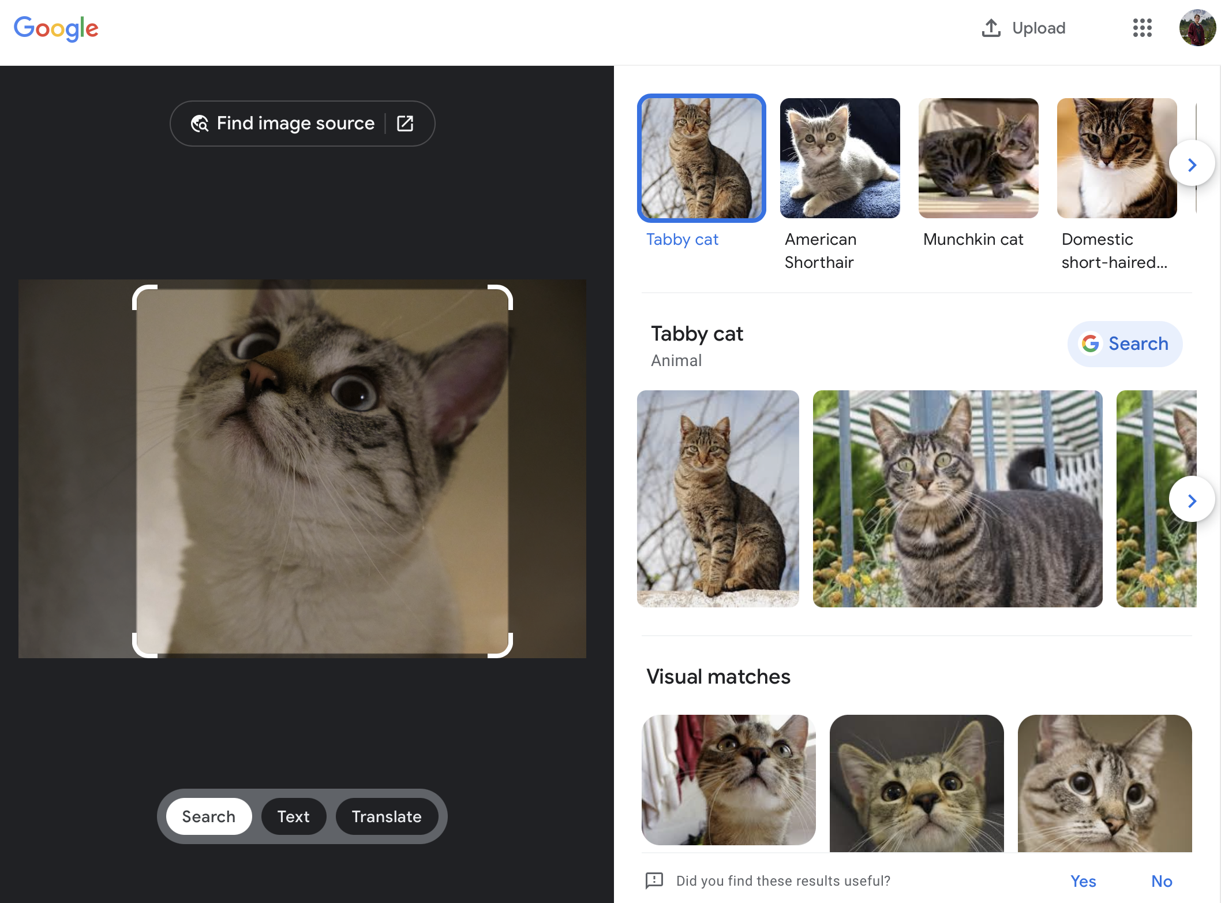
Task: Click the G icon on the Search button
Action: pos(1091,344)
